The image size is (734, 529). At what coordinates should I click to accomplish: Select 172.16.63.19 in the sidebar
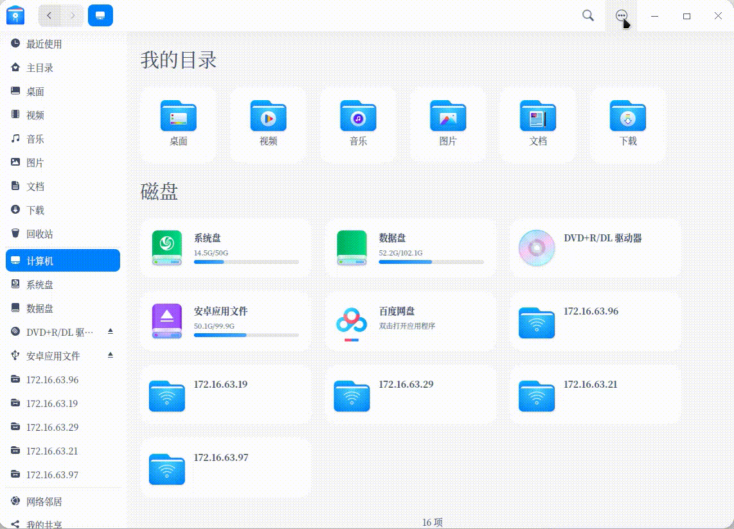coord(51,403)
